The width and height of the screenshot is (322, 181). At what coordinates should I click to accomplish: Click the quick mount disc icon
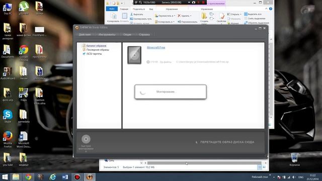coord(86,139)
